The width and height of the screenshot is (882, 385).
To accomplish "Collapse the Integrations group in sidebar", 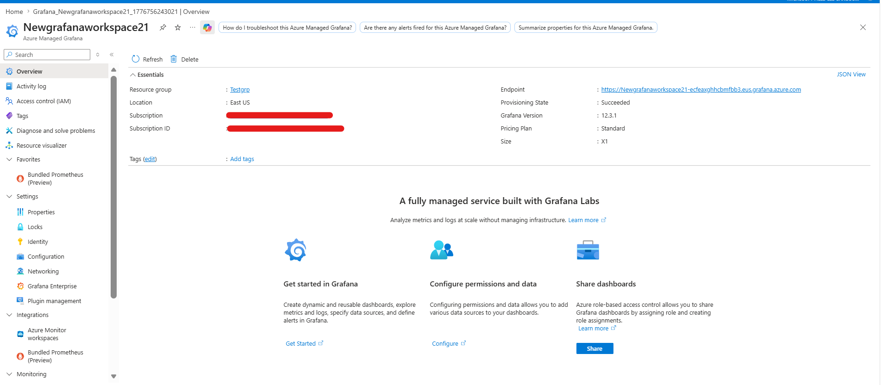I will [9, 315].
